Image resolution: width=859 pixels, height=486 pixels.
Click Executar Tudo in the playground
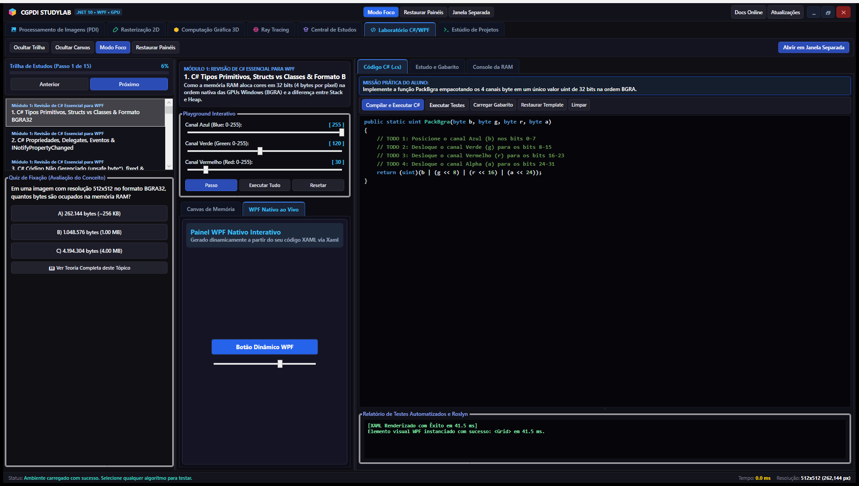[265, 185]
